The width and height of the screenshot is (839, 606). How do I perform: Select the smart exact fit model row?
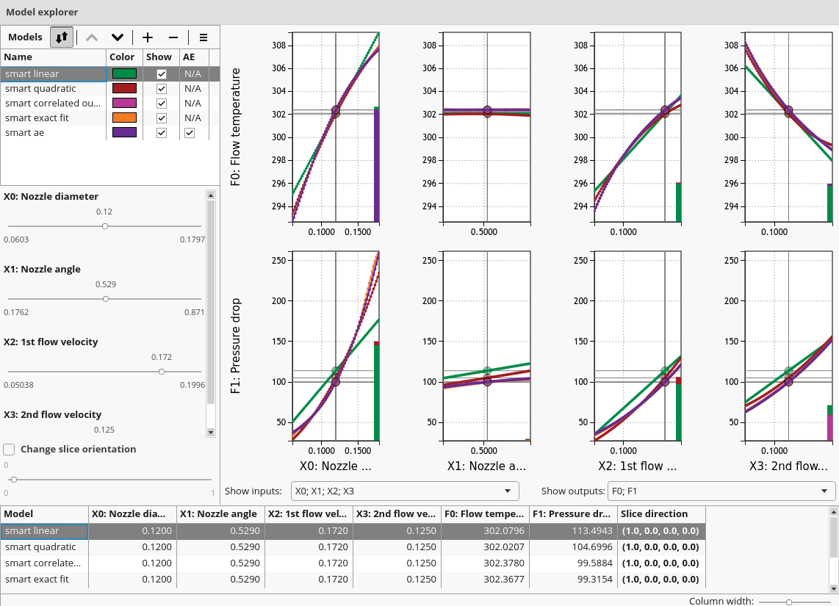pos(37,118)
